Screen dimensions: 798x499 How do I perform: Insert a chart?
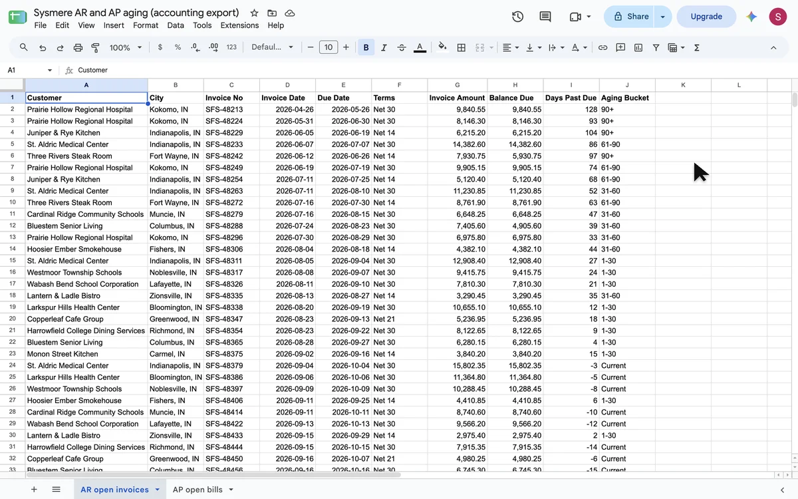pyautogui.click(x=638, y=47)
